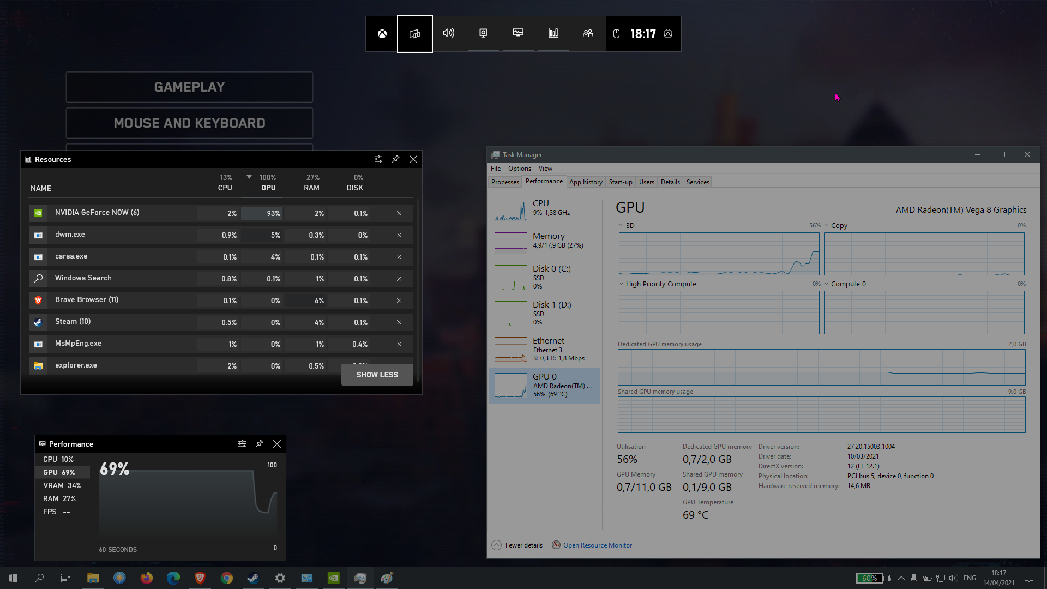The width and height of the screenshot is (1047, 589).
Task: Pin the Performance widget
Action: tap(260, 444)
